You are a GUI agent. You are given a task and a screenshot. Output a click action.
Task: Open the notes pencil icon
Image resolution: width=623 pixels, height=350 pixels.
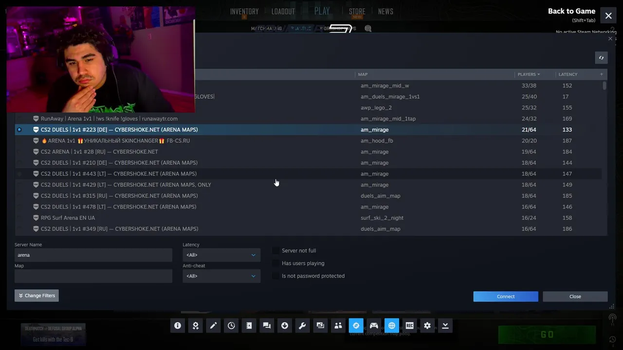(x=213, y=326)
